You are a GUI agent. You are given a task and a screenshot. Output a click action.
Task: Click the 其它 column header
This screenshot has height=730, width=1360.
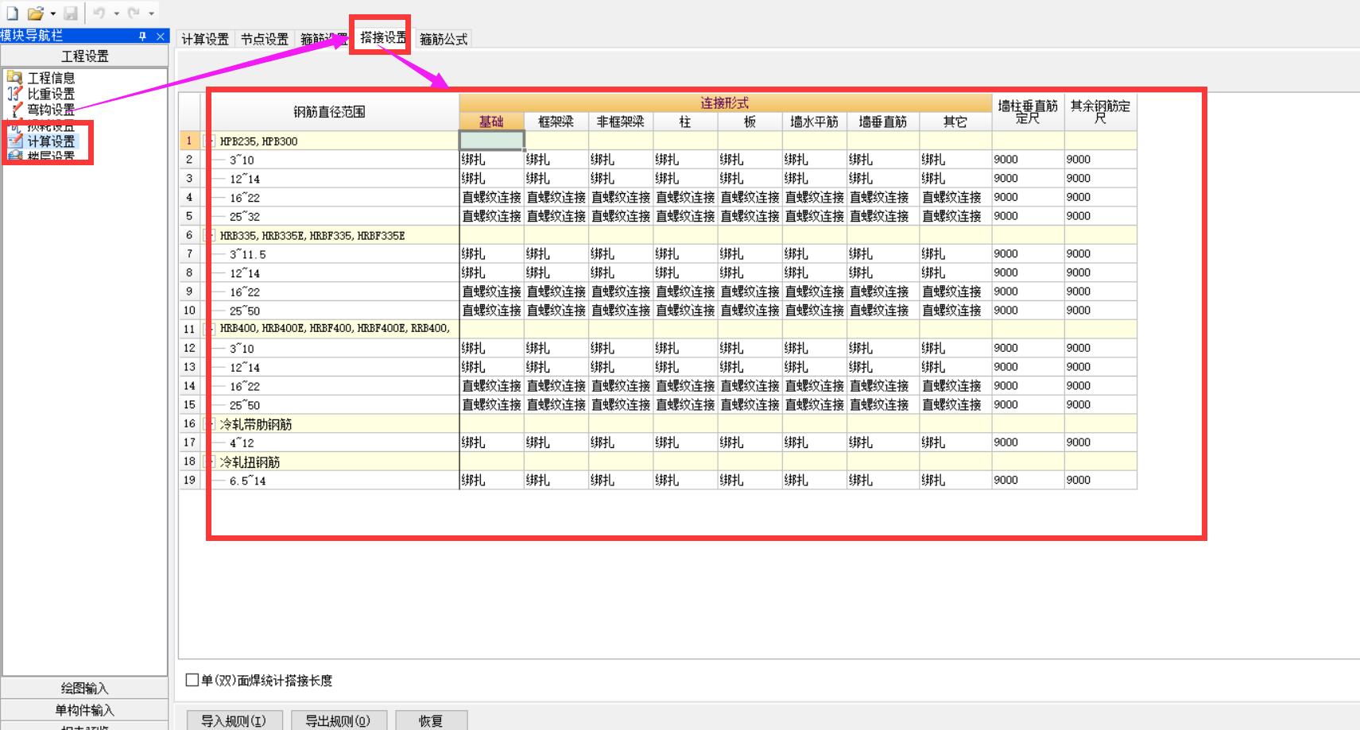point(955,122)
